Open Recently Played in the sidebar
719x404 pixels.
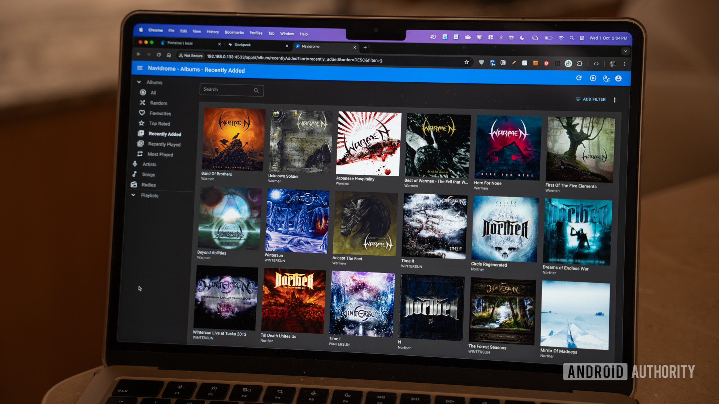[x=164, y=144]
